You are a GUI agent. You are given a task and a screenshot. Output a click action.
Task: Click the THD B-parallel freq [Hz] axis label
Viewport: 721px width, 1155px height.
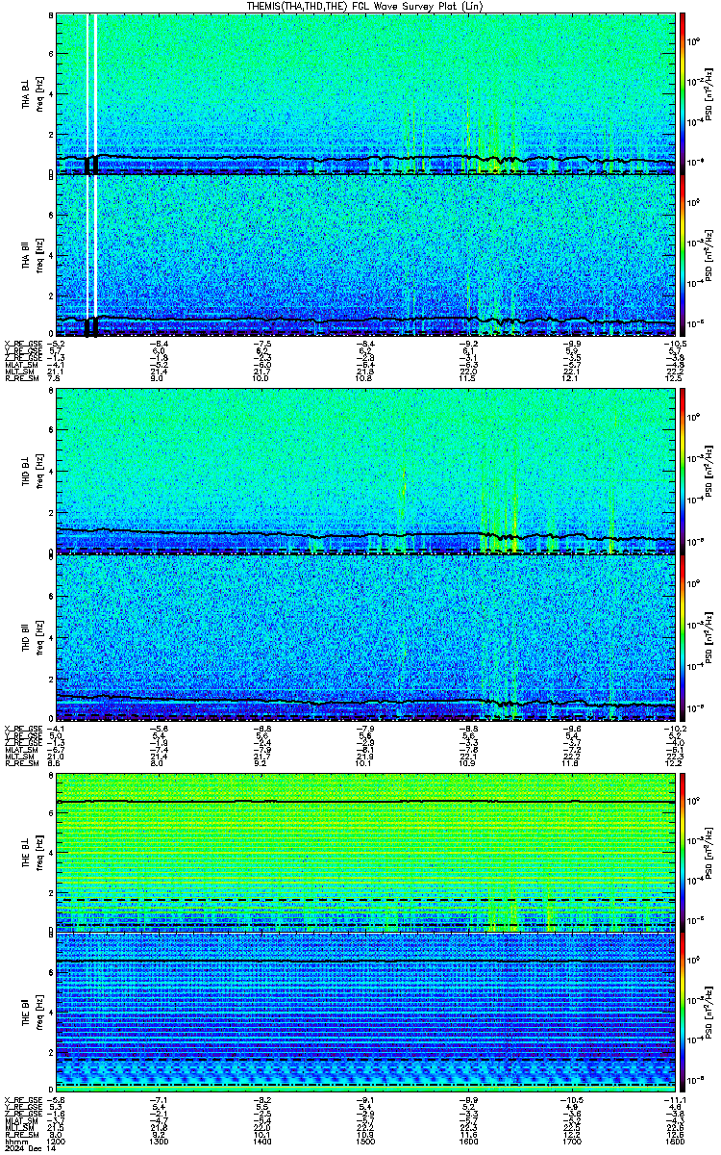[39, 636]
